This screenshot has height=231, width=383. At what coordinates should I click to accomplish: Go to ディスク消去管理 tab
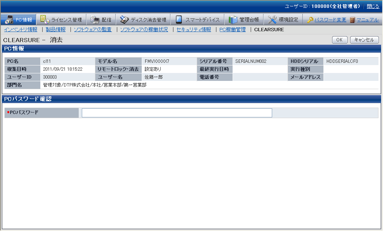click(143, 20)
